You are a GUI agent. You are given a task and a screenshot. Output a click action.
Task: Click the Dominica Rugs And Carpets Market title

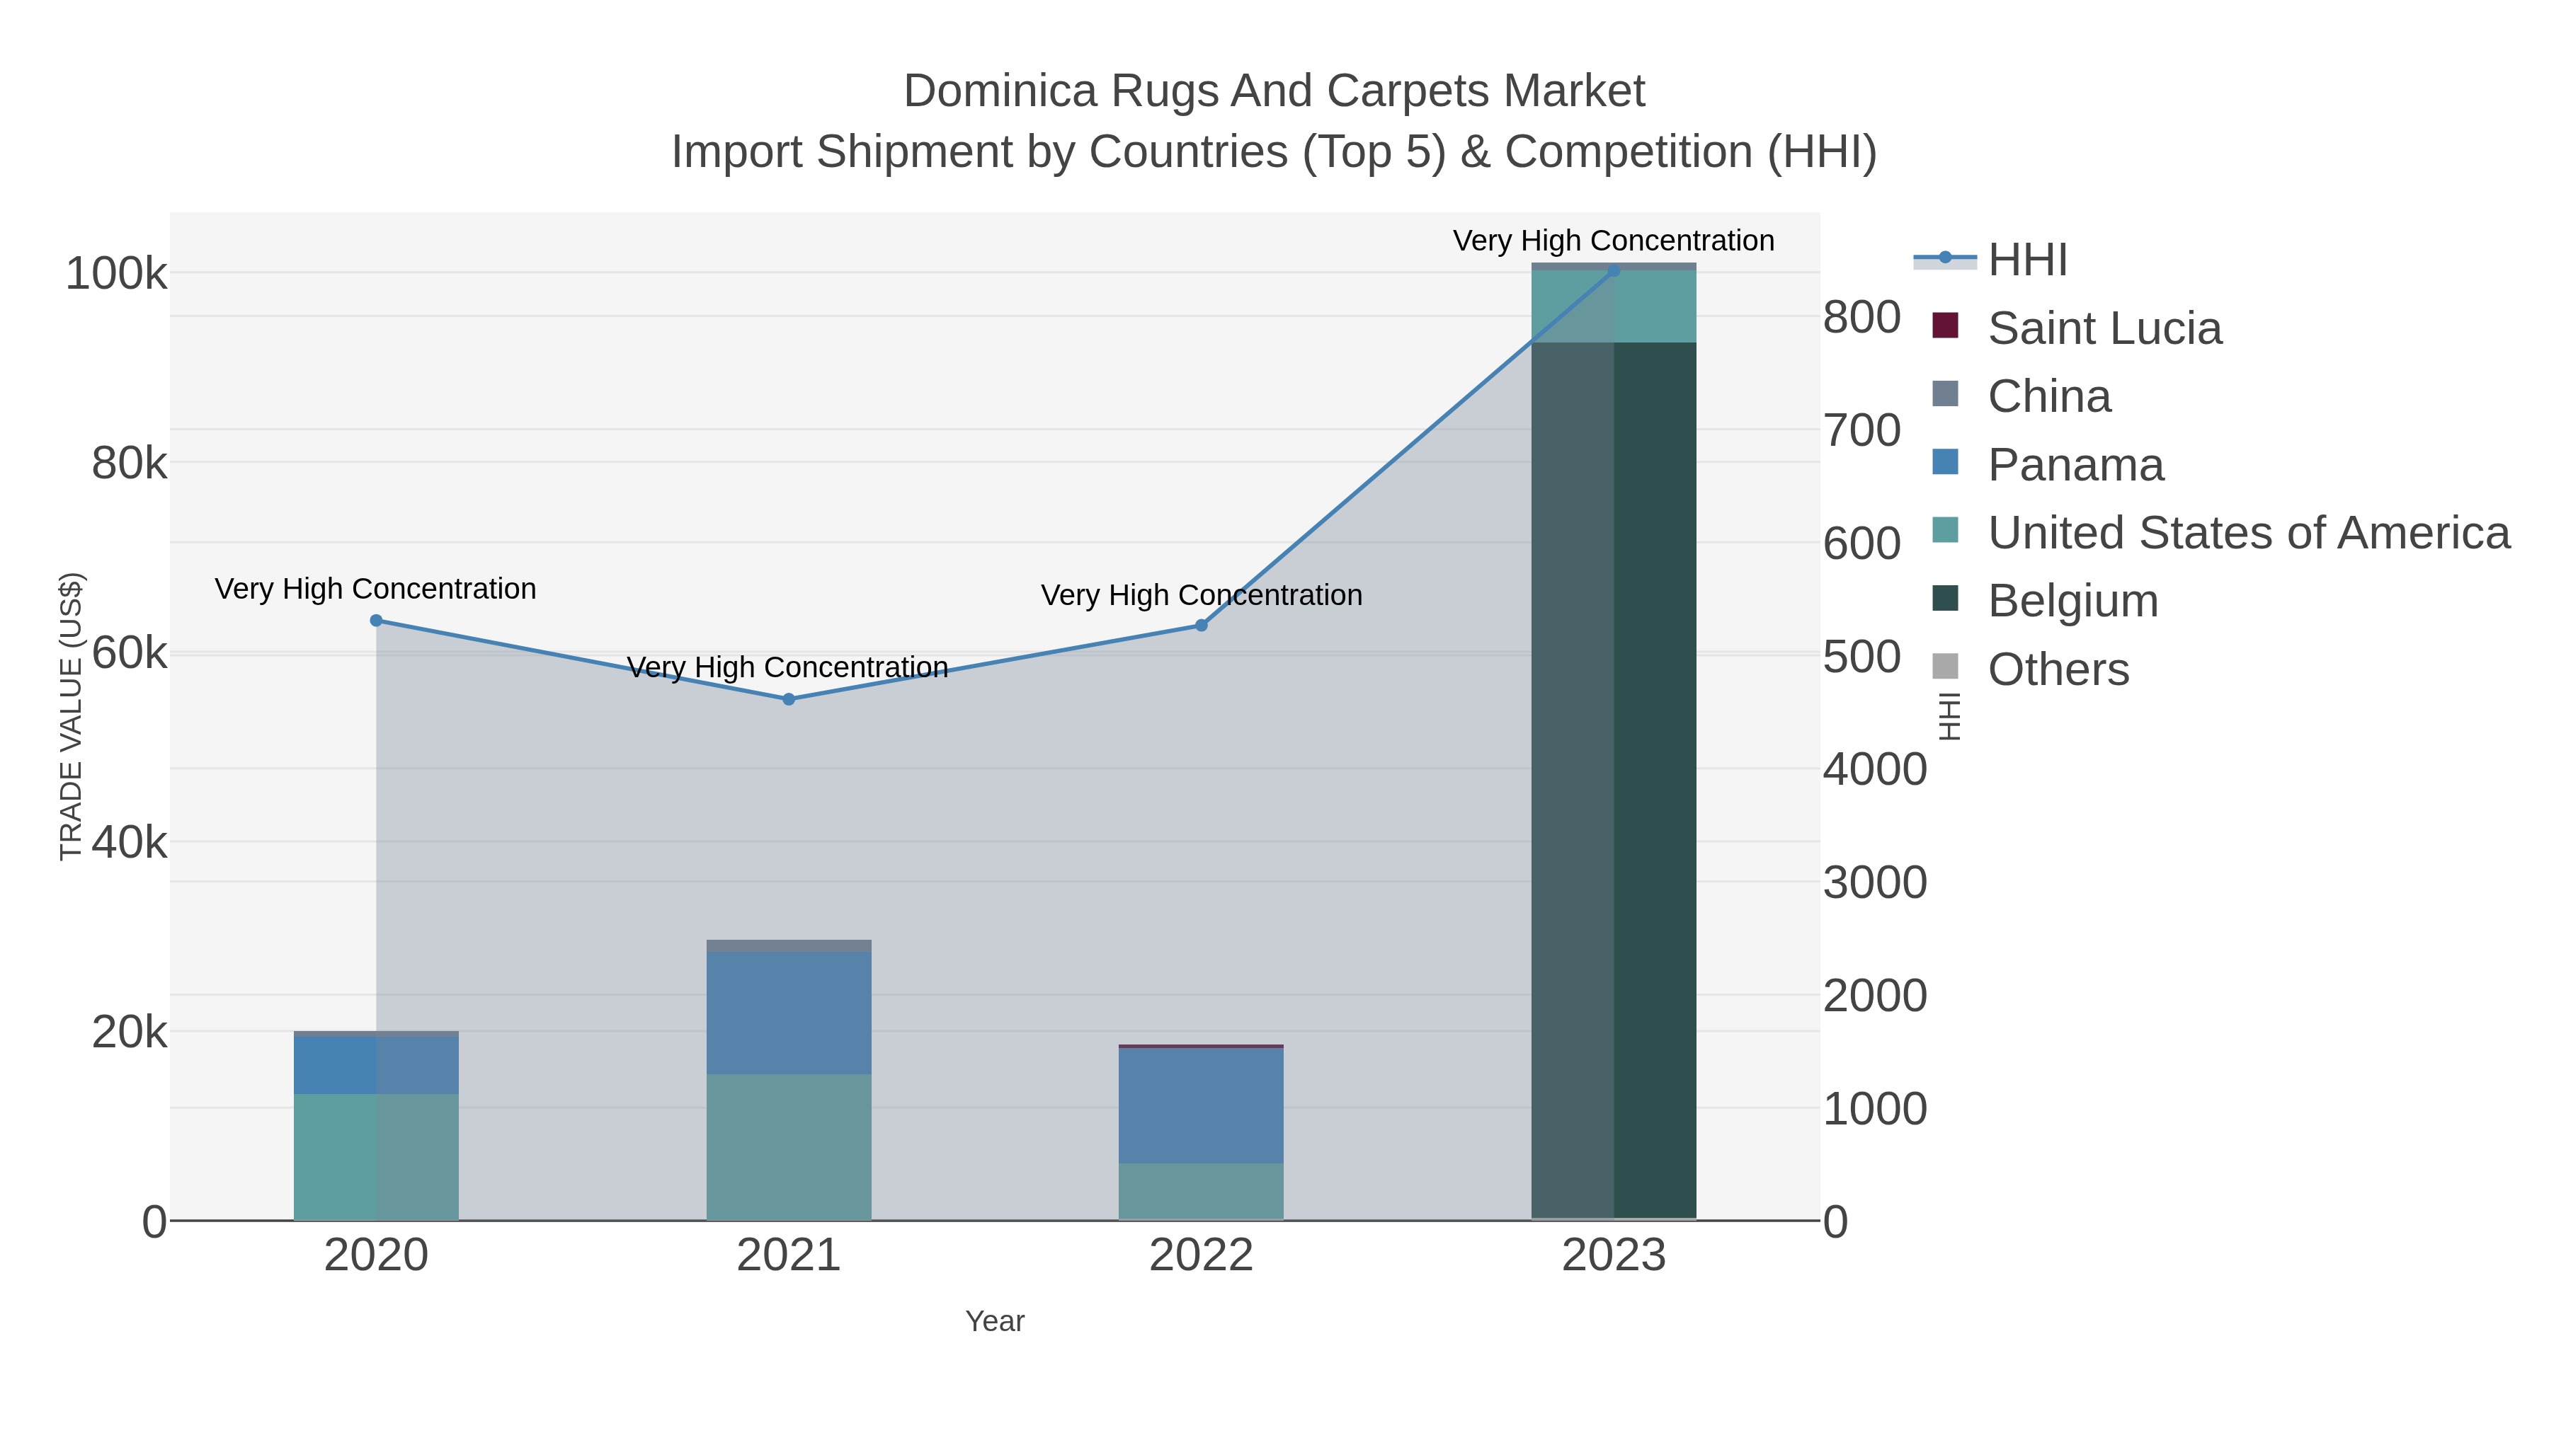point(1274,91)
